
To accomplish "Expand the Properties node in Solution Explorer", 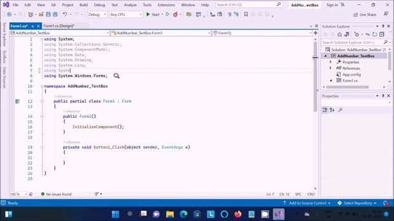I will [331, 62].
